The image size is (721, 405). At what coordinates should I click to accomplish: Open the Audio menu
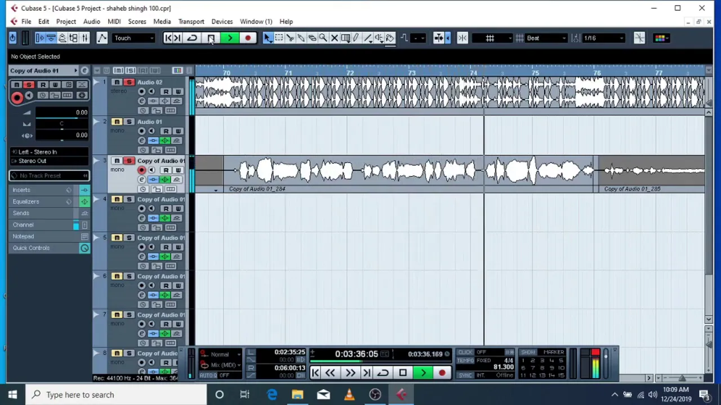[x=91, y=21]
